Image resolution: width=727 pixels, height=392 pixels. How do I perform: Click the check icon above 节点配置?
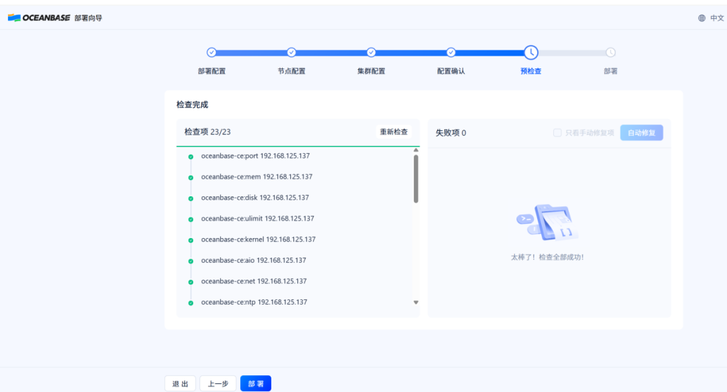291,52
